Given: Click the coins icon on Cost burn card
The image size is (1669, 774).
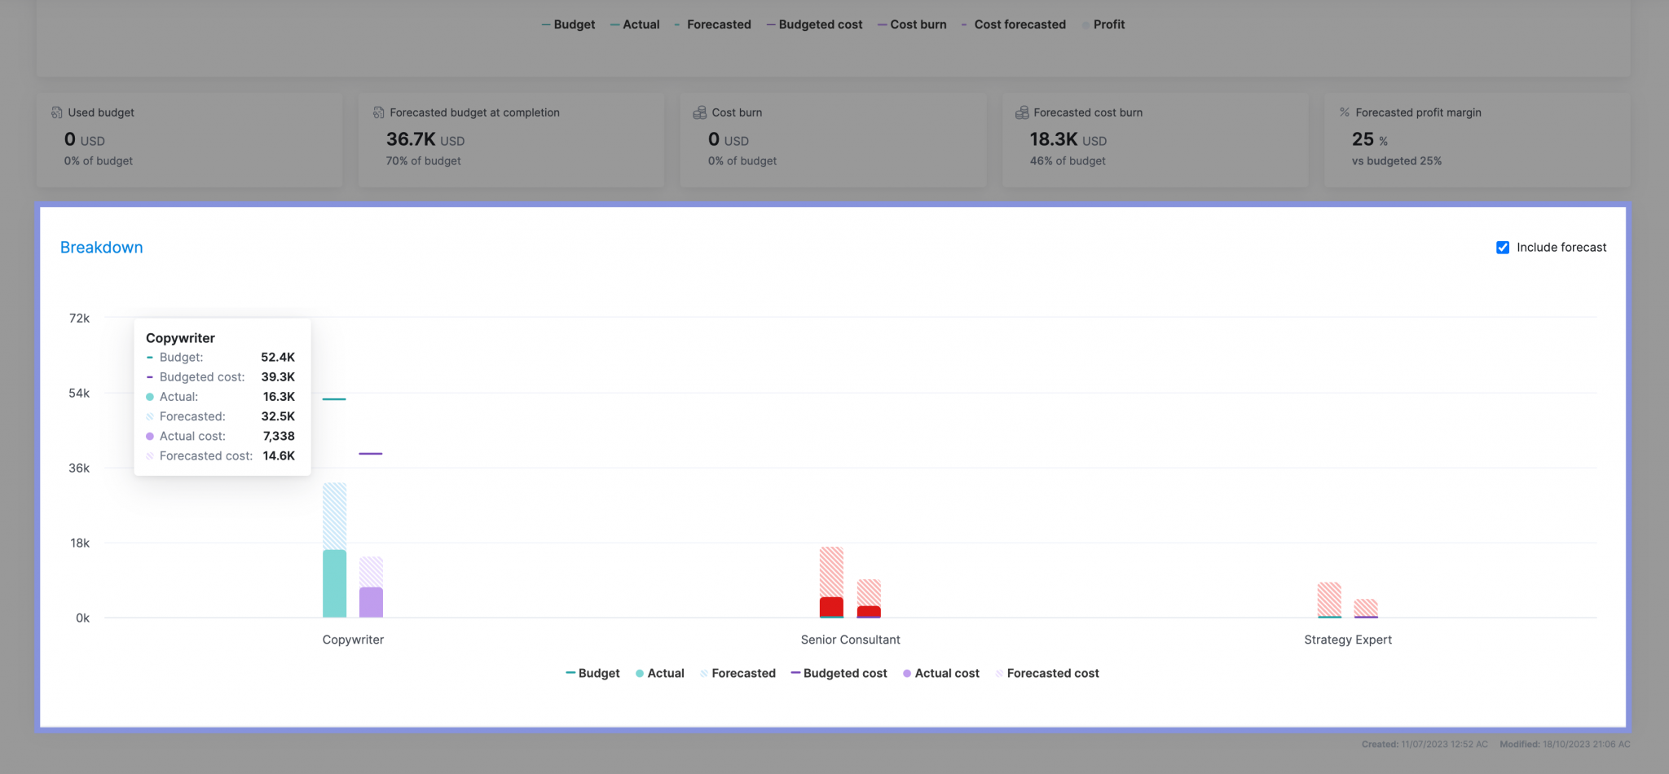Looking at the screenshot, I should point(699,112).
